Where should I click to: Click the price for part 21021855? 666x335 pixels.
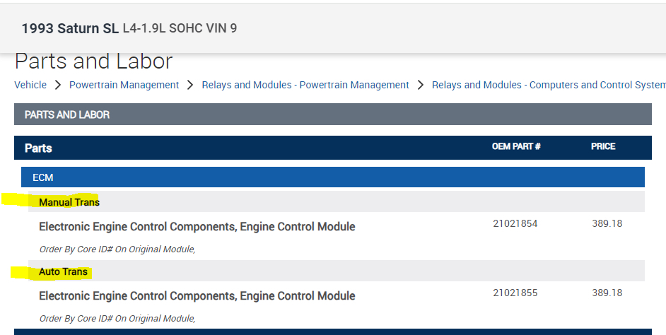pos(607,293)
